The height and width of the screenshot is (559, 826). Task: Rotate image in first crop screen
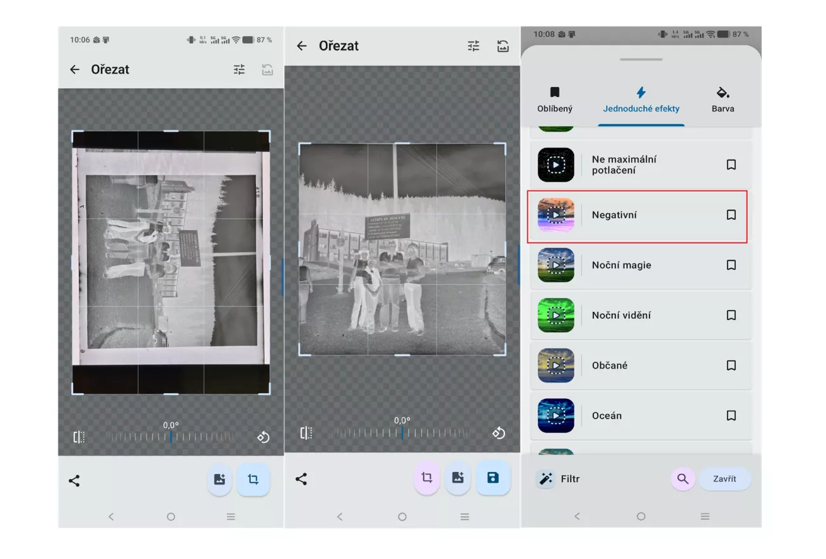coord(263,437)
